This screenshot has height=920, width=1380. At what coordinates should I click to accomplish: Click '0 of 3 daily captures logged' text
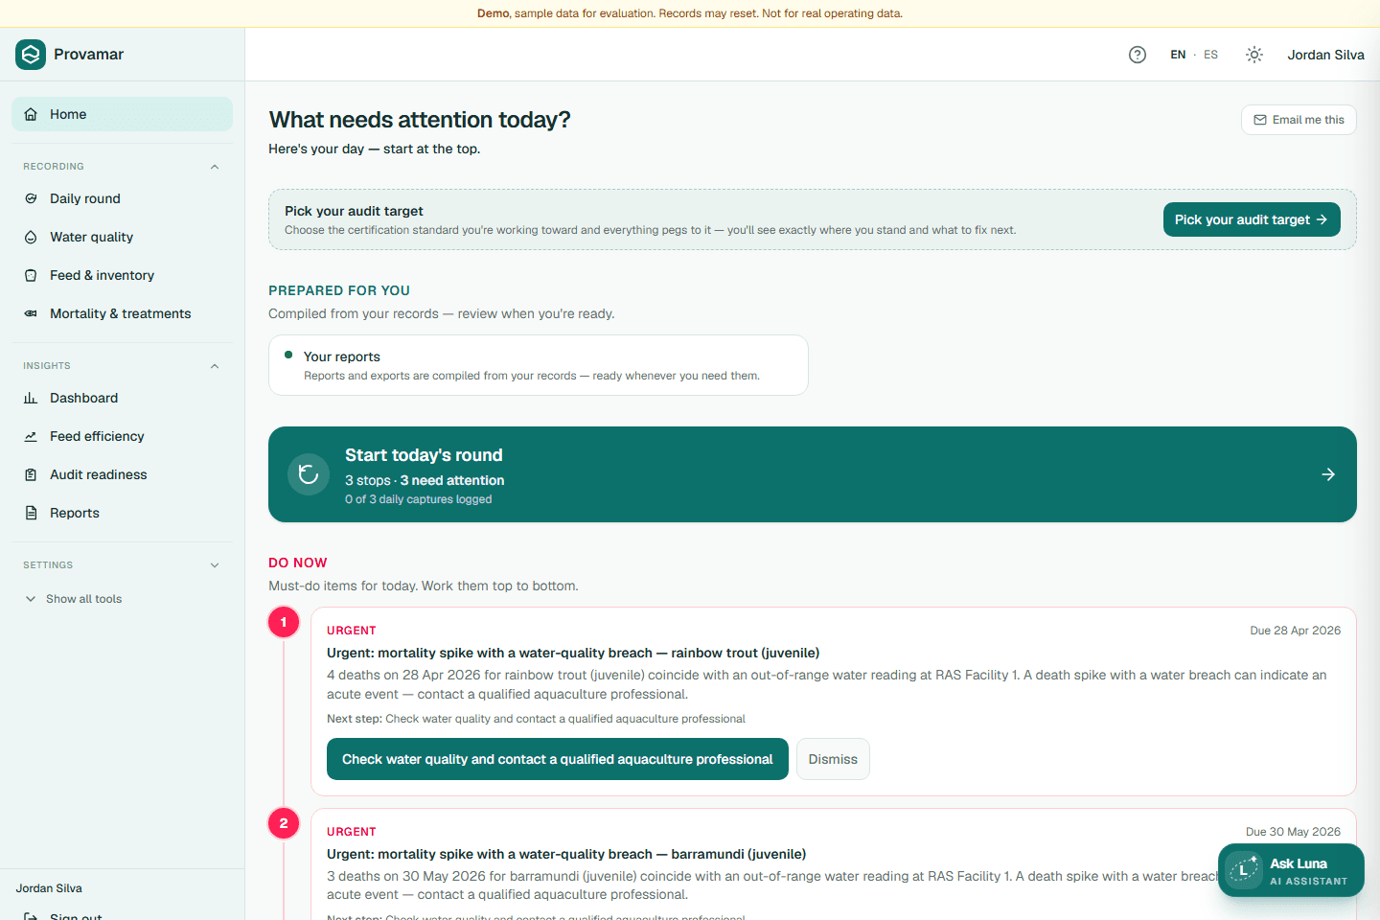tap(419, 499)
